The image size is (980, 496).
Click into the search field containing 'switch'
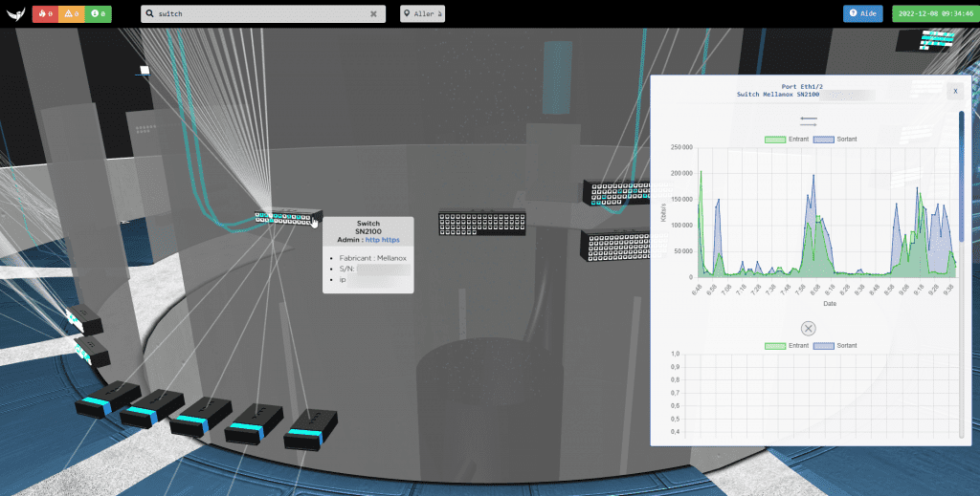tap(262, 13)
